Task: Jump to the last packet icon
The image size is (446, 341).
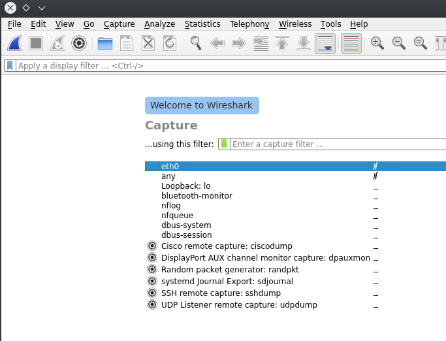Action: (x=304, y=43)
